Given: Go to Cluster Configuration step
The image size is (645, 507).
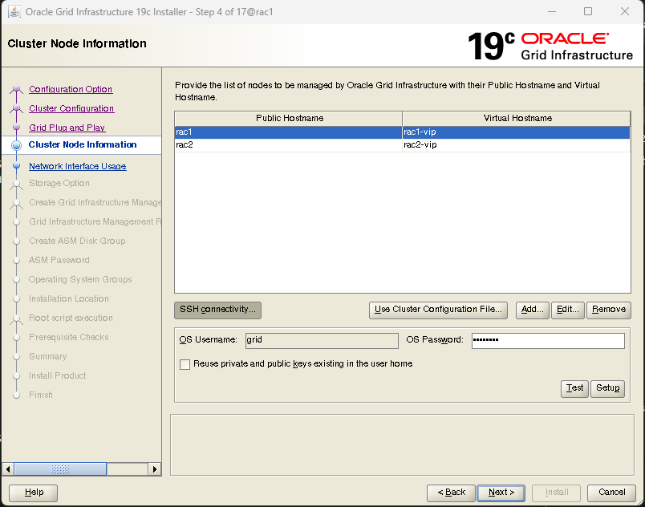Looking at the screenshot, I should point(71,108).
